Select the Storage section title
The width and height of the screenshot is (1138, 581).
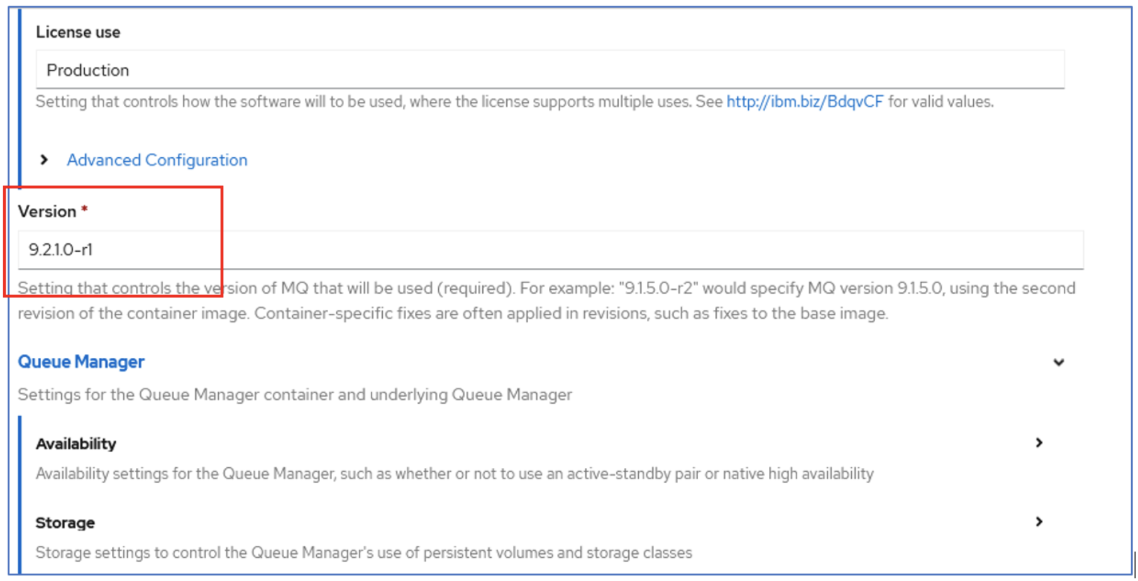click(65, 523)
